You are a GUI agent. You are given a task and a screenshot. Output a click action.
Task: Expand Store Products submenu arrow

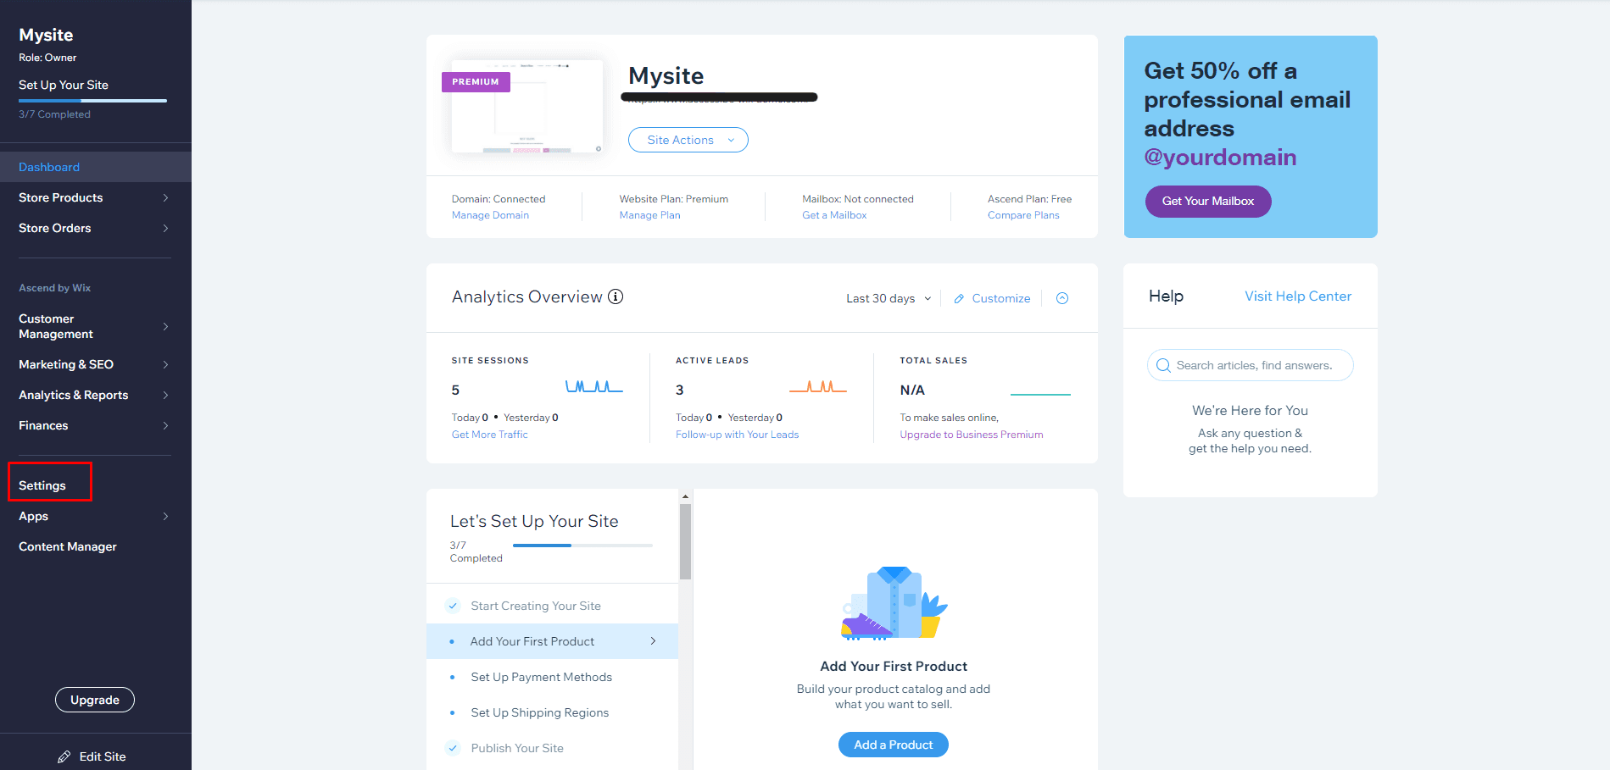pyautogui.click(x=165, y=197)
